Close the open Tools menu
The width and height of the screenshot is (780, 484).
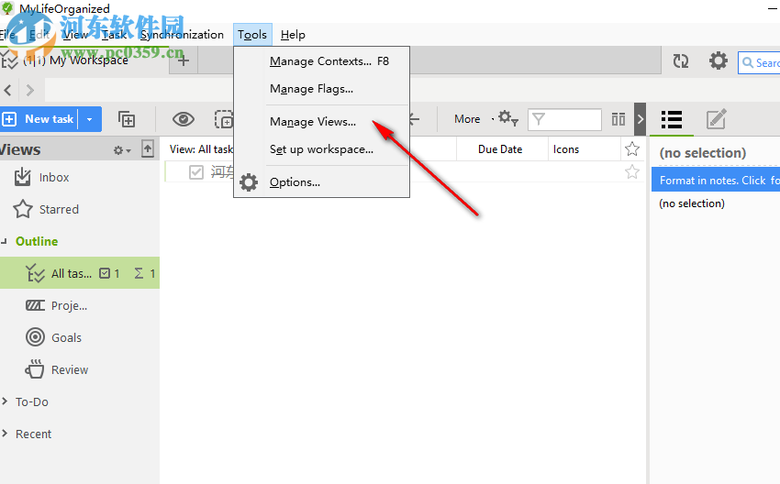point(252,35)
